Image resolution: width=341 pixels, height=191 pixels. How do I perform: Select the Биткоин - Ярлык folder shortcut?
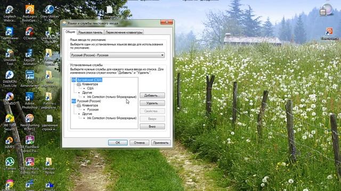(50, 166)
